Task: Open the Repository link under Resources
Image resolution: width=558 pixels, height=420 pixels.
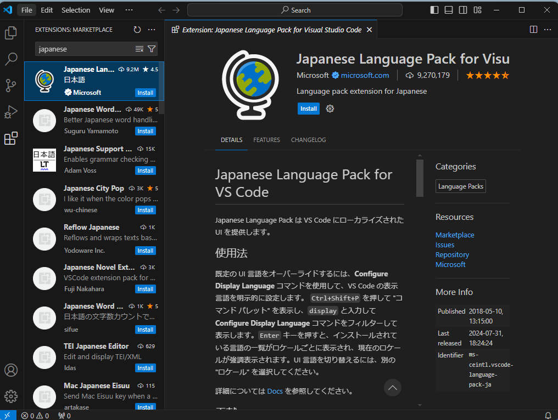Action: (x=451, y=254)
